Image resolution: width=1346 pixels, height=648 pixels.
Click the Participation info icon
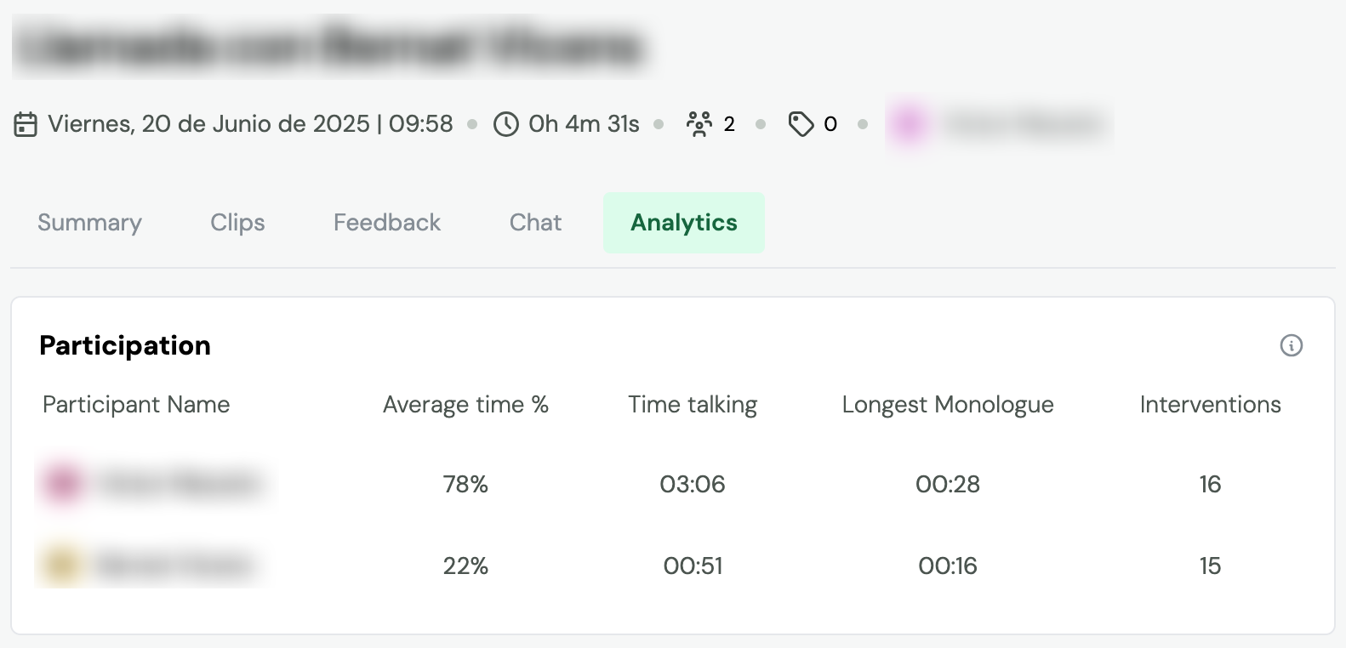[x=1291, y=345]
